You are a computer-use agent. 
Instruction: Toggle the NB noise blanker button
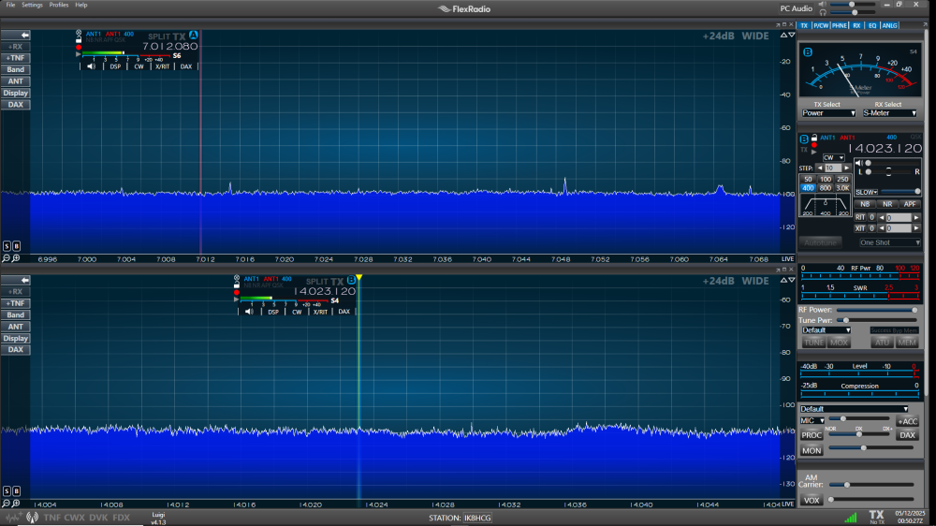pyautogui.click(x=865, y=204)
